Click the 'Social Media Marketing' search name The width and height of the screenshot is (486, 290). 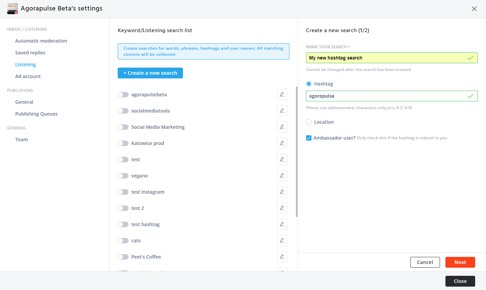tap(158, 127)
